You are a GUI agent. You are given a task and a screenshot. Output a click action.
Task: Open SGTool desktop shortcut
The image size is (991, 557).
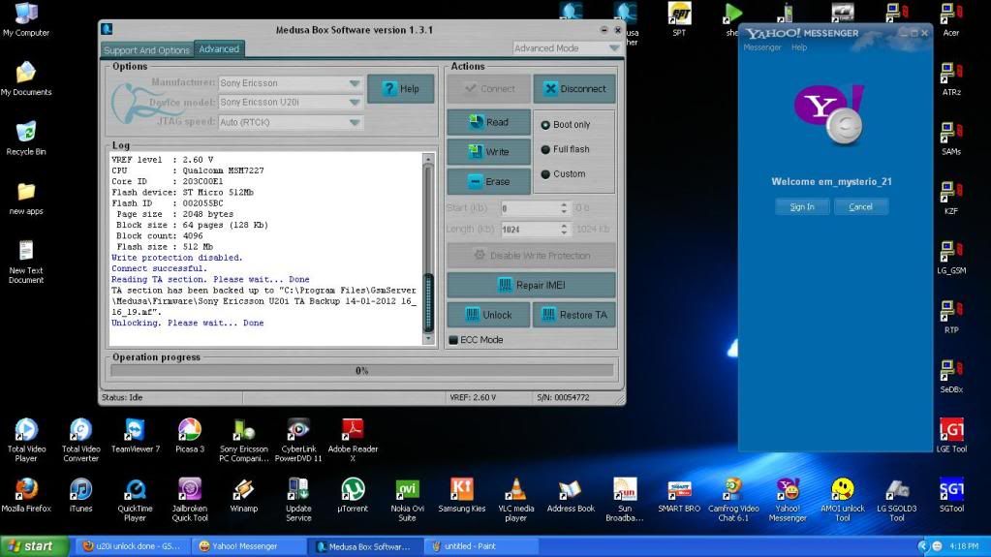click(x=951, y=495)
